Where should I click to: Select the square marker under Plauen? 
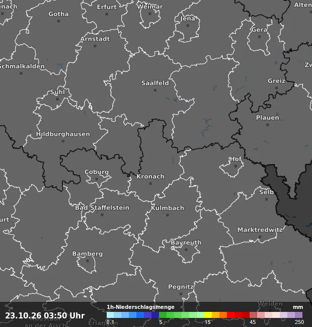pyautogui.click(x=268, y=125)
